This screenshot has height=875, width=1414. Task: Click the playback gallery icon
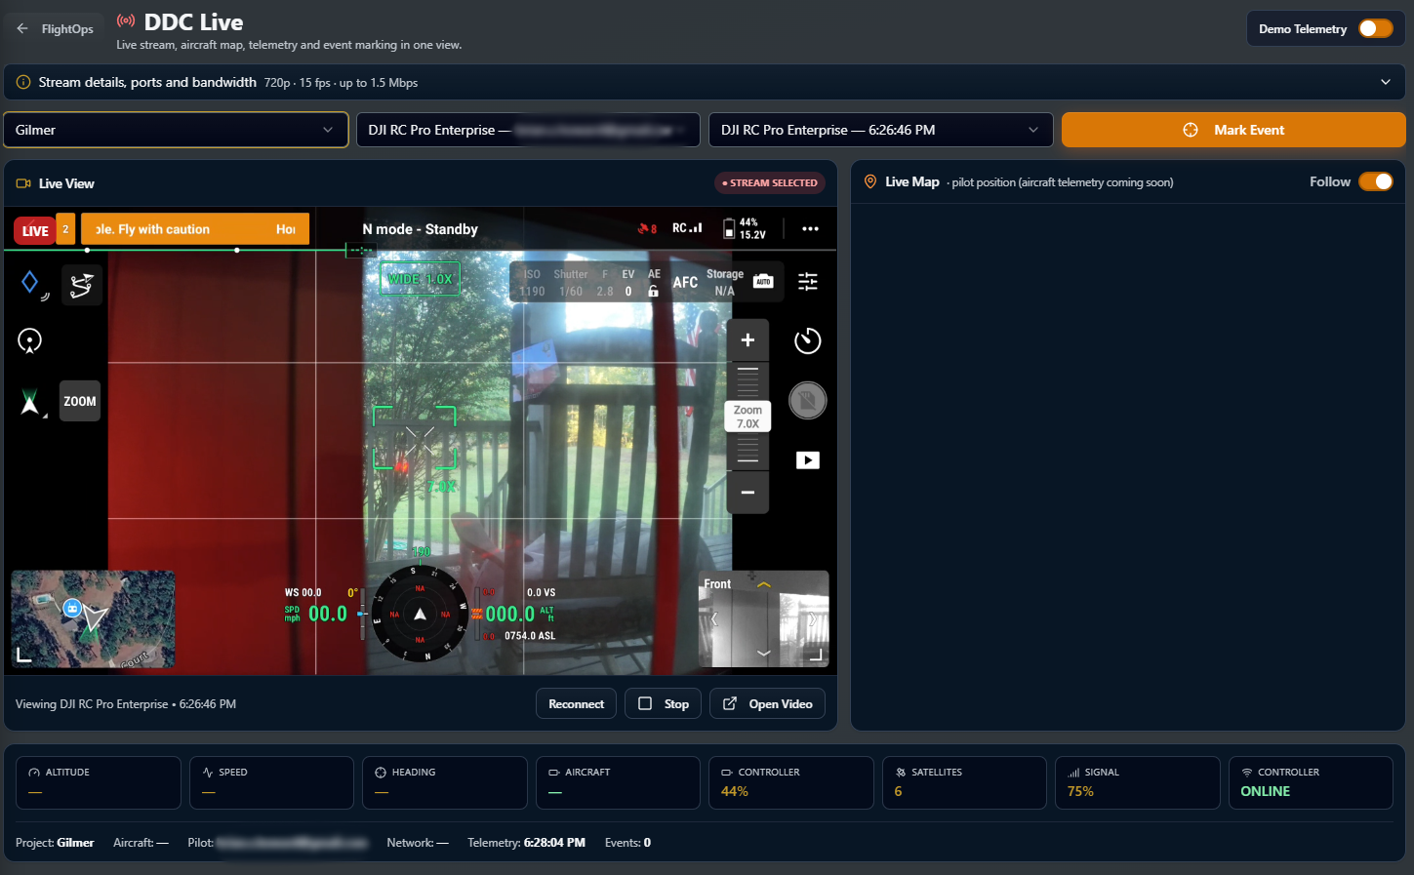point(808,460)
